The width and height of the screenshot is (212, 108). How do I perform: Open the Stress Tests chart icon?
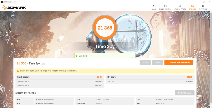click(x=180, y=6)
